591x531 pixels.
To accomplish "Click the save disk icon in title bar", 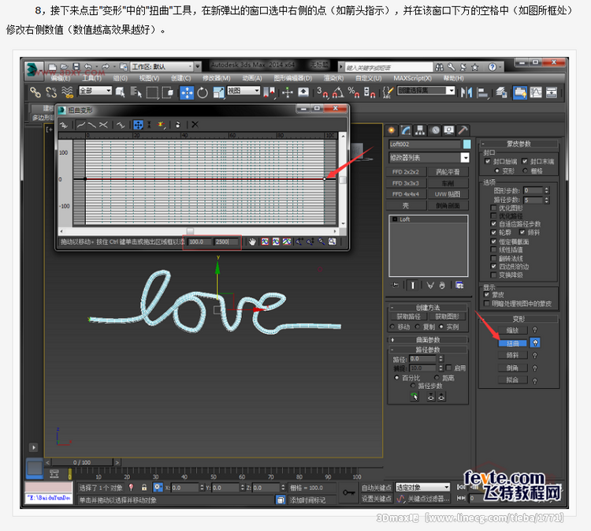I will pyautogui.click(x=76, y=66).
